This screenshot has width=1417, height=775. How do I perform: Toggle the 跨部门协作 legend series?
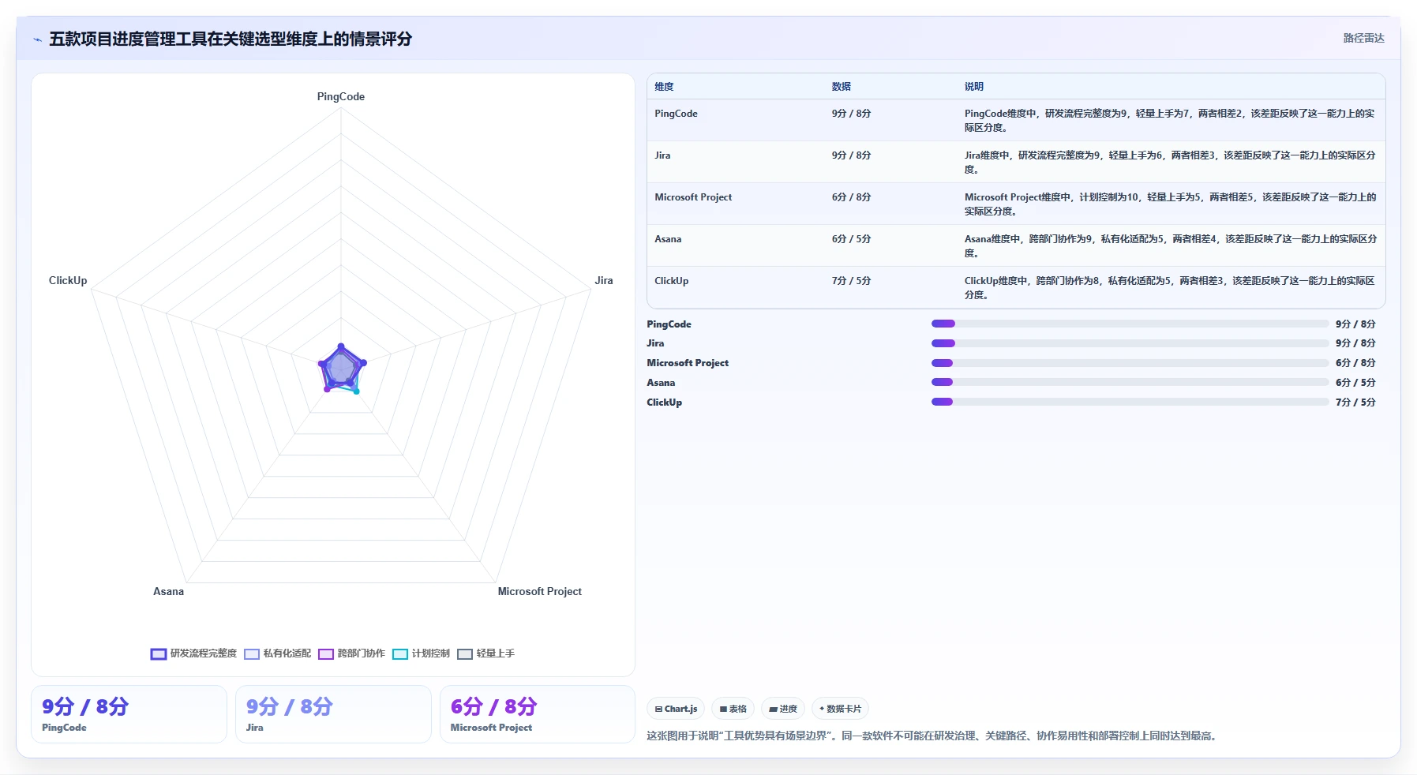352,653
